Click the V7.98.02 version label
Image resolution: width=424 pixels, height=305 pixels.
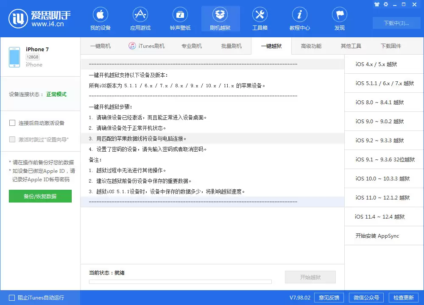click(x=300, y=298)
